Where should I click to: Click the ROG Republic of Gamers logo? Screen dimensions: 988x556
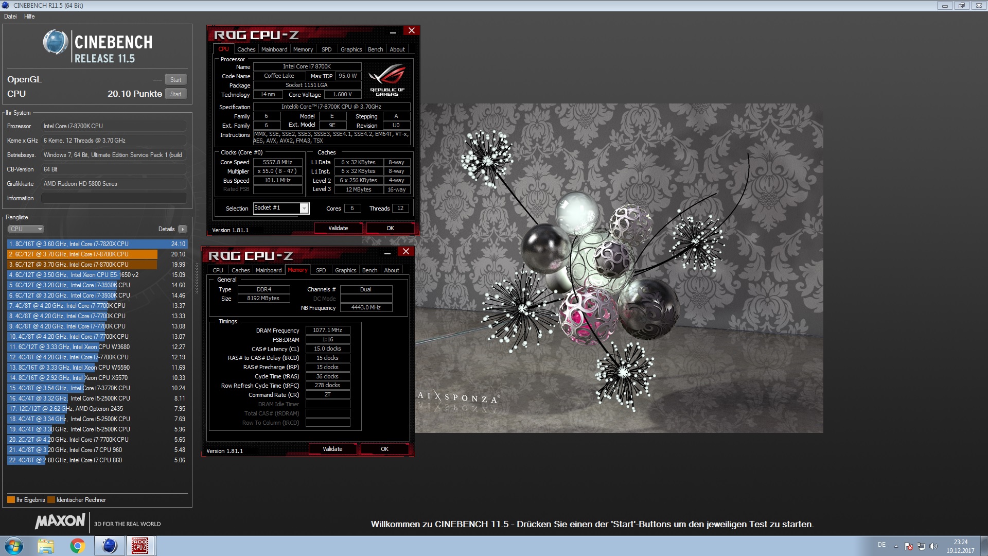pos(387,80)
